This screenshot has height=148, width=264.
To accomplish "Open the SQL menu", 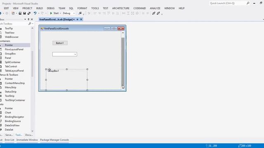I will click(71, 8).
